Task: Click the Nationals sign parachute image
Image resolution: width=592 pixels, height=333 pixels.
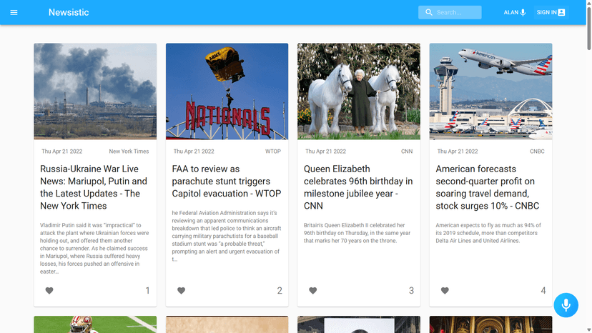Action: click(x=227, y=91)
